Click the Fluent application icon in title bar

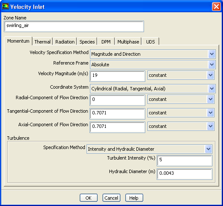[x=5, y=6]
